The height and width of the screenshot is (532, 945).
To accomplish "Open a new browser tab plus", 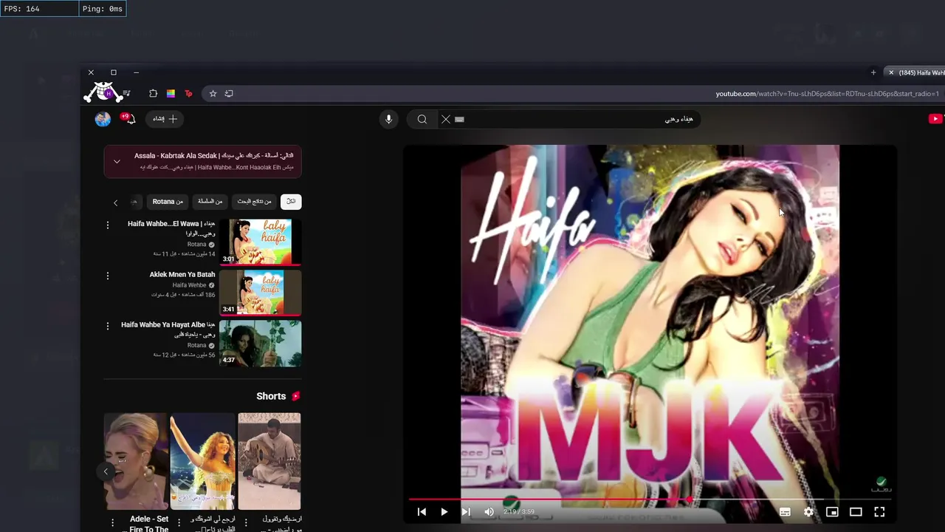I will point(873,72).
